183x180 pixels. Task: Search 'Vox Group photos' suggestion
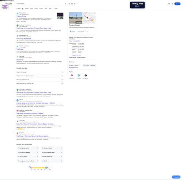click(x=28, y=157)
